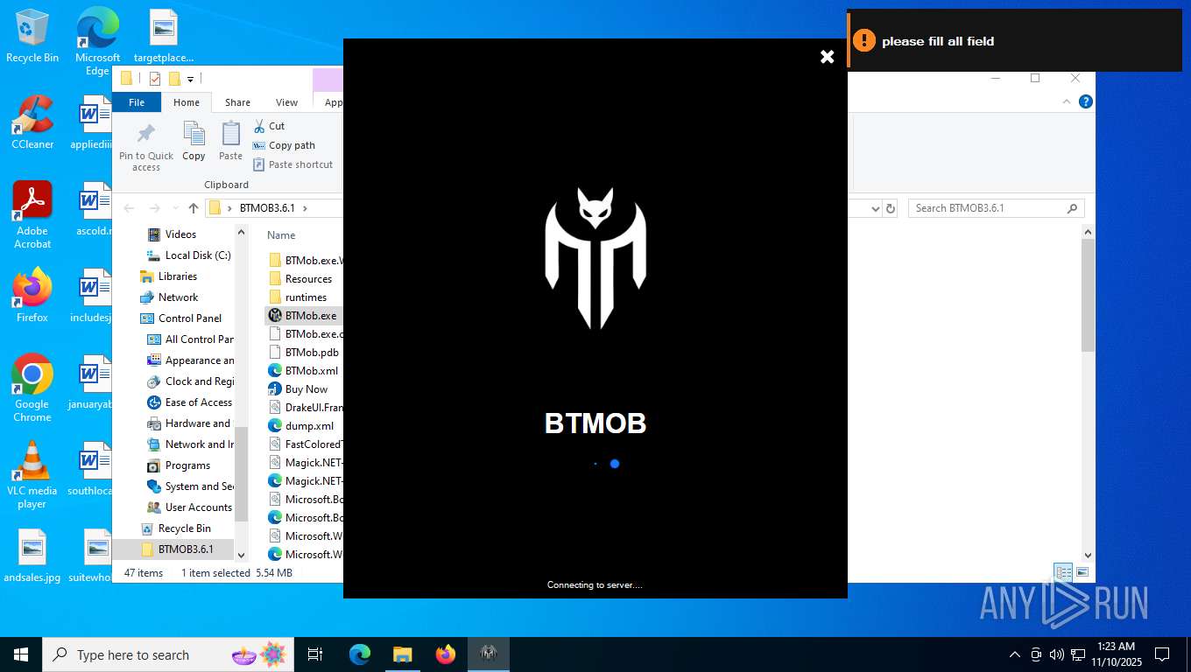Dismiss the 'please fill all field' notification
This screenshot has width=1191, height=672.
coord(1014,40)
